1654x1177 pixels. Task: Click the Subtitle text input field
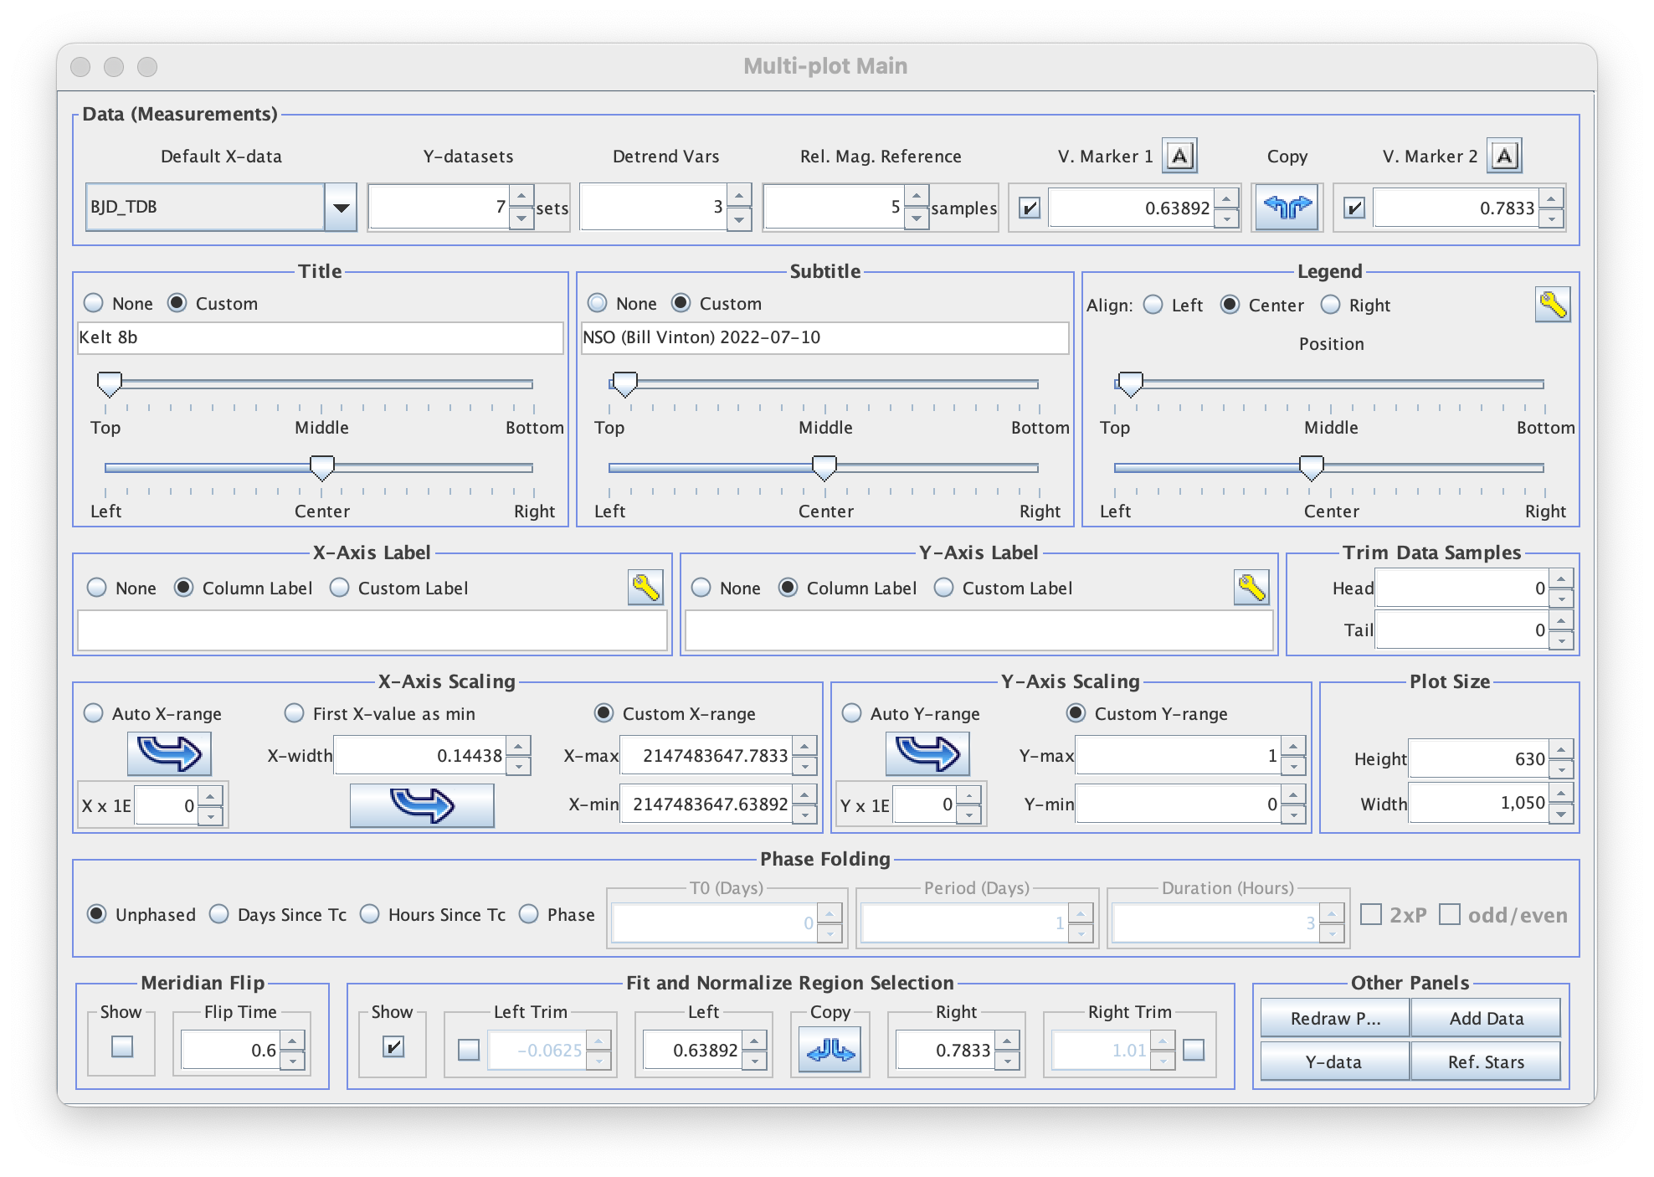(x=824, y=337)
